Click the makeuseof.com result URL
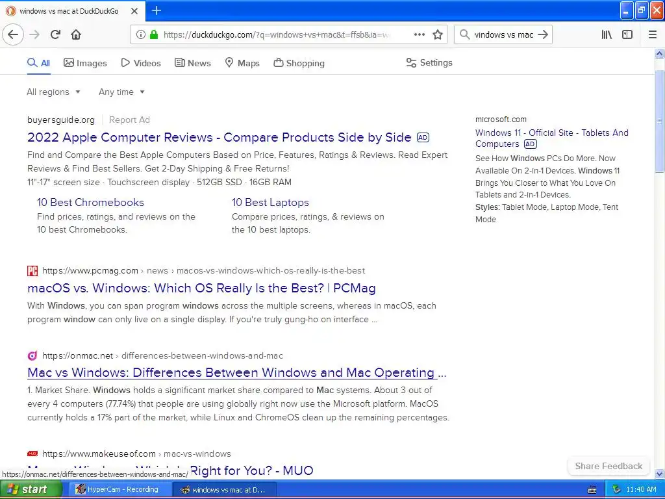665x499 pixels. (136, 454)
